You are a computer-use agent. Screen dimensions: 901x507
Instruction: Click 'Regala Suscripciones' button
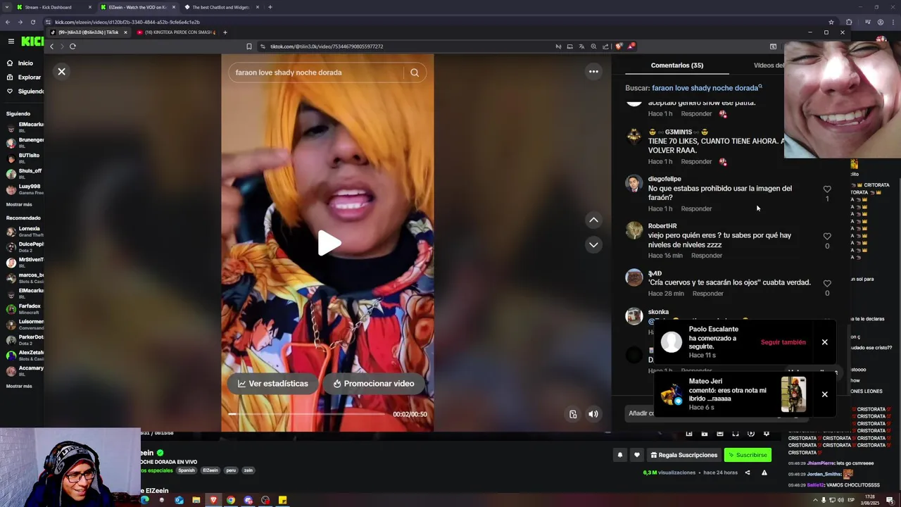(683, 455)
